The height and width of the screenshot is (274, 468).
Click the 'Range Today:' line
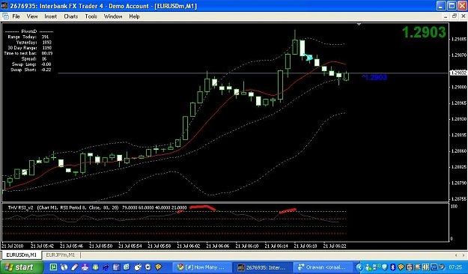(28, 37)
